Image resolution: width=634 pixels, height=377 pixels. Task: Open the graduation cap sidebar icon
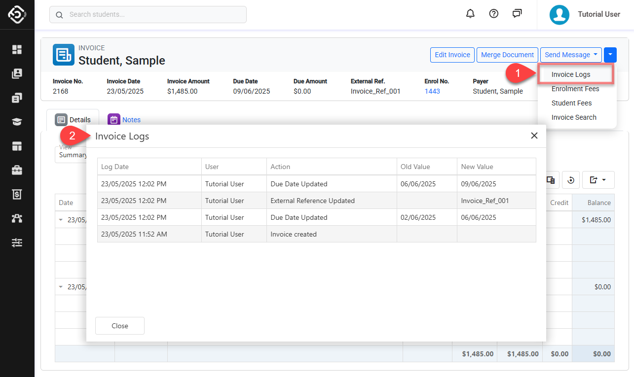click(17, 122)
